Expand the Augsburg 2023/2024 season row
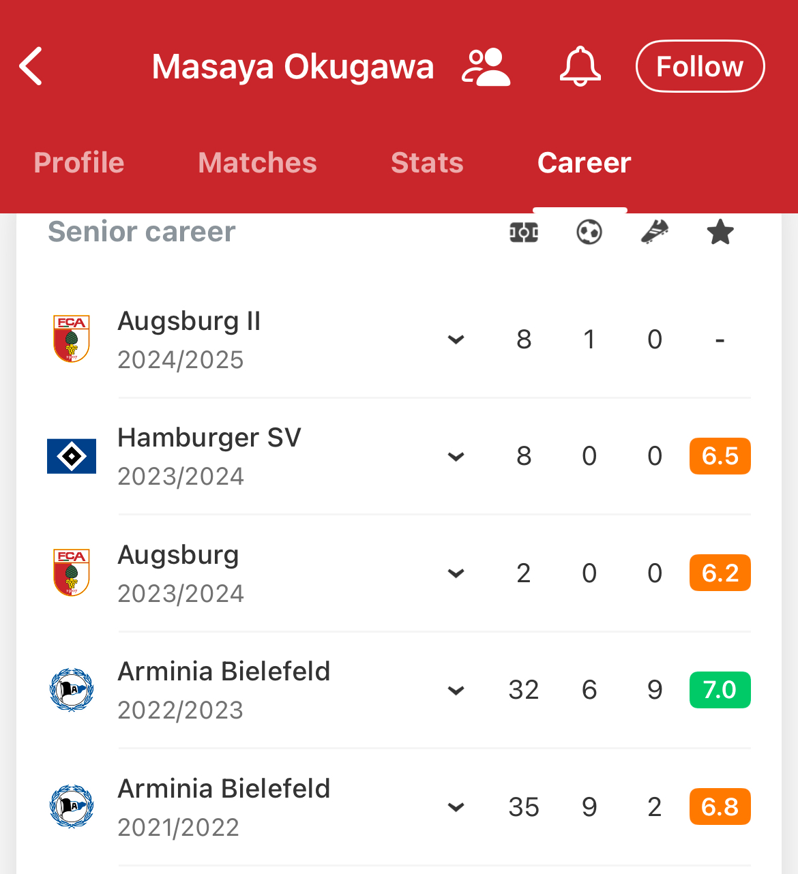Screen dimensions: 798x874 coord(456,573)
